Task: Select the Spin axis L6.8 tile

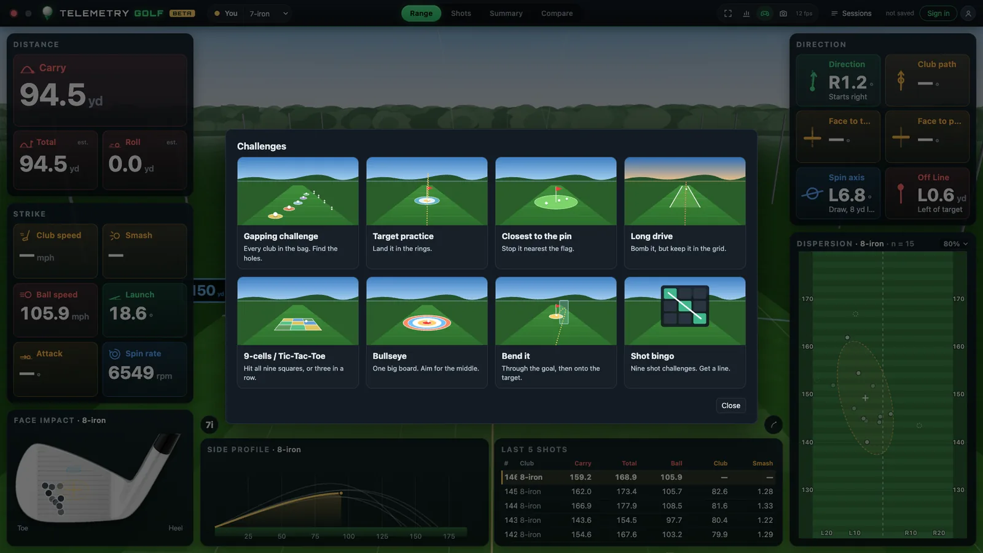Action: 839,194
